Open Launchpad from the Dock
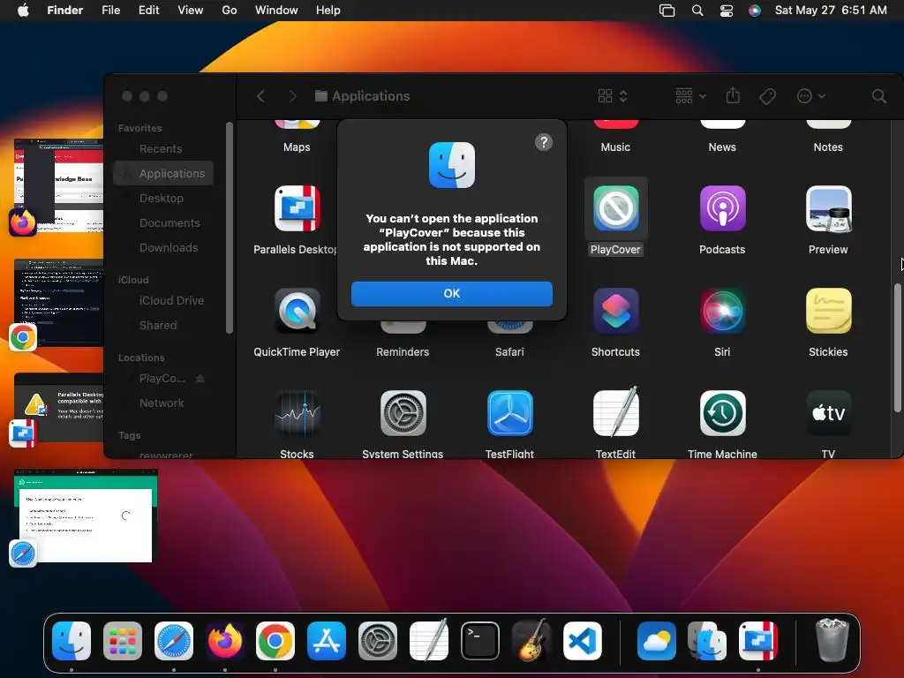 point(123,641)
